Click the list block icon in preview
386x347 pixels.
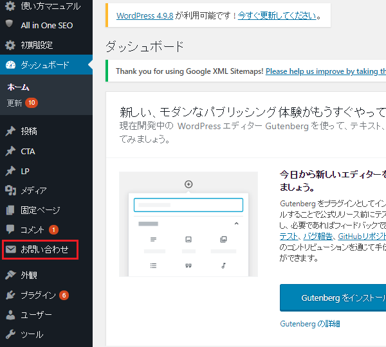pos(153,265)
